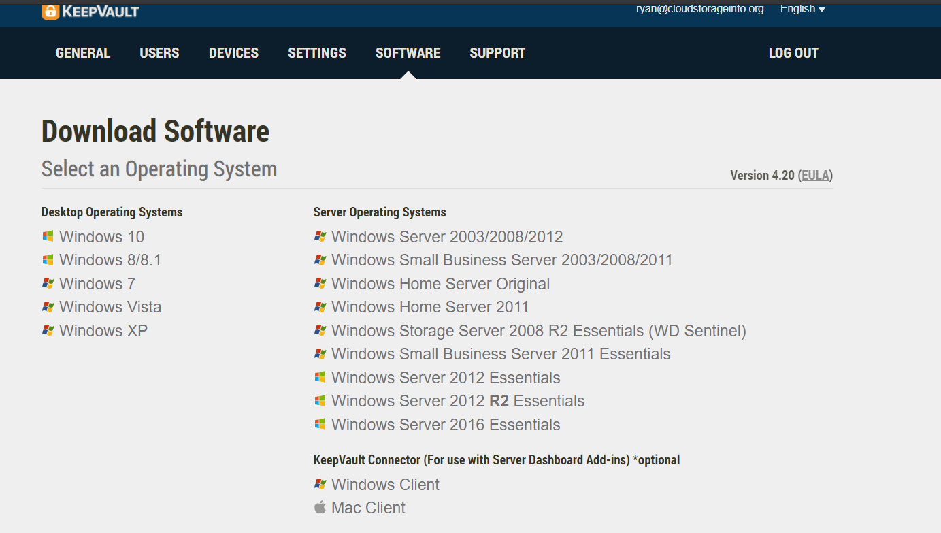
Task: Click the KeepVault Connector section heading
Action: click(x=497, y=460)
